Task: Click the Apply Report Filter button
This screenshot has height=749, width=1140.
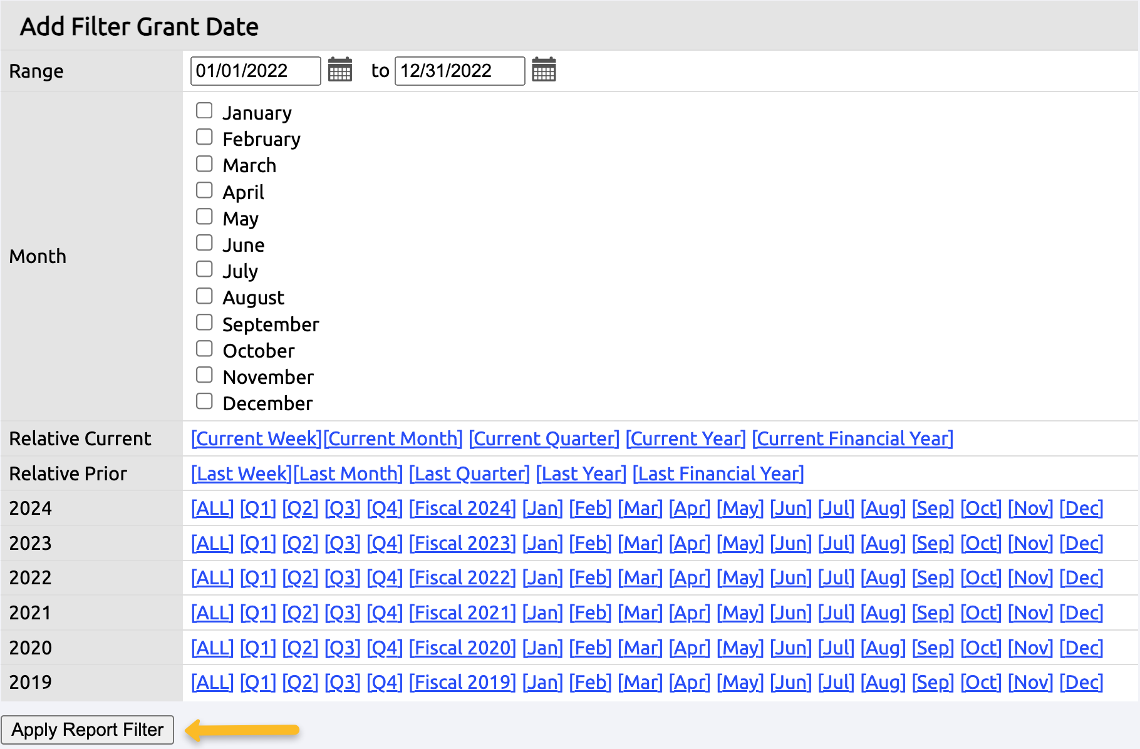Action: pyautogui.click(x=88, y=730)
